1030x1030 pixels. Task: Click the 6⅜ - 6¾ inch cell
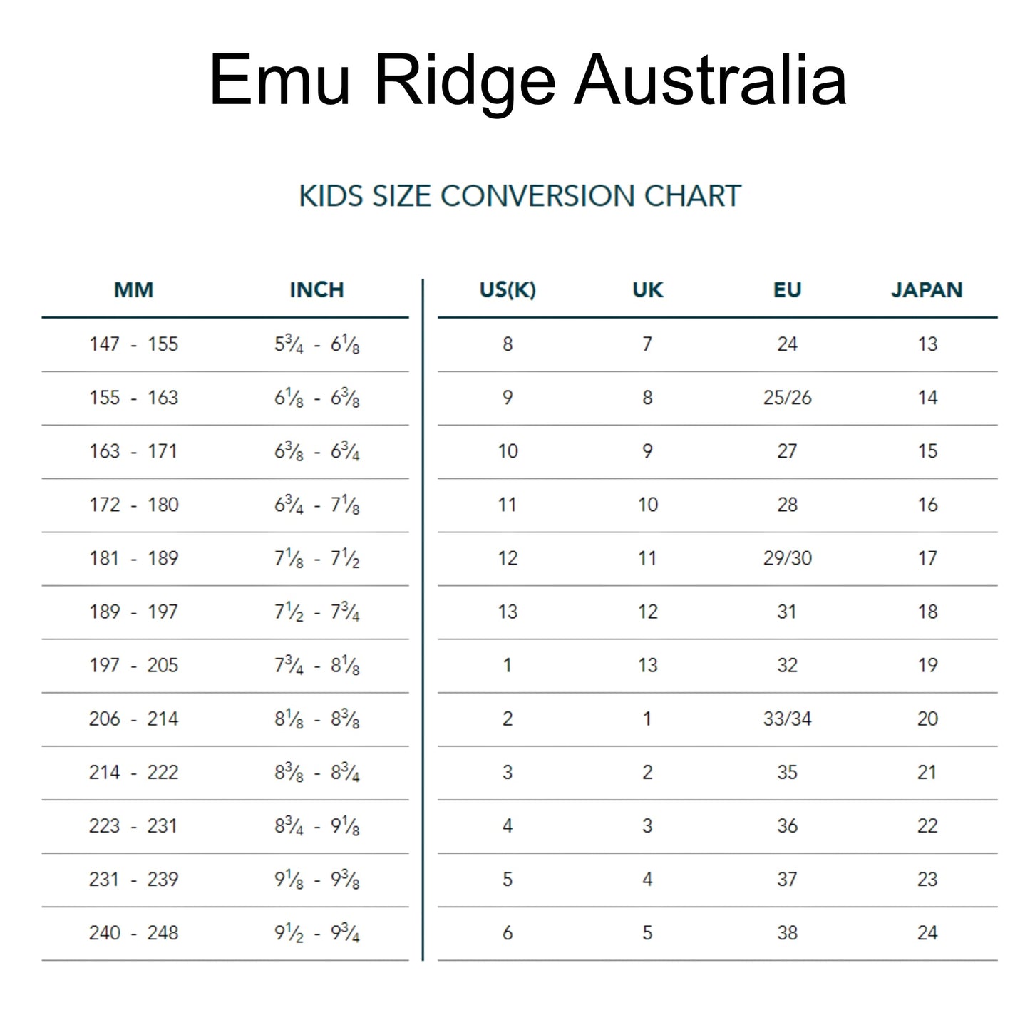[316, 451]
